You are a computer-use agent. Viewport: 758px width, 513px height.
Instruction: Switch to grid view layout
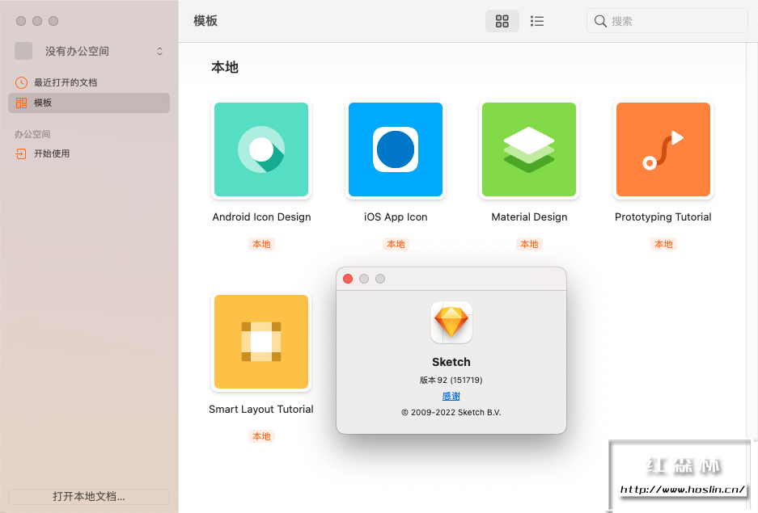click(502, 21)
